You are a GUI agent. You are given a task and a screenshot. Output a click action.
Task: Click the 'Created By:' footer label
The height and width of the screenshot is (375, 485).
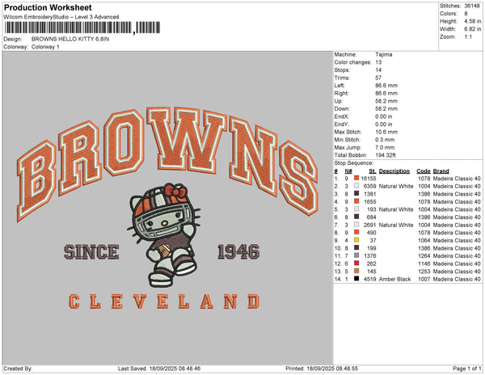(18, 369)
